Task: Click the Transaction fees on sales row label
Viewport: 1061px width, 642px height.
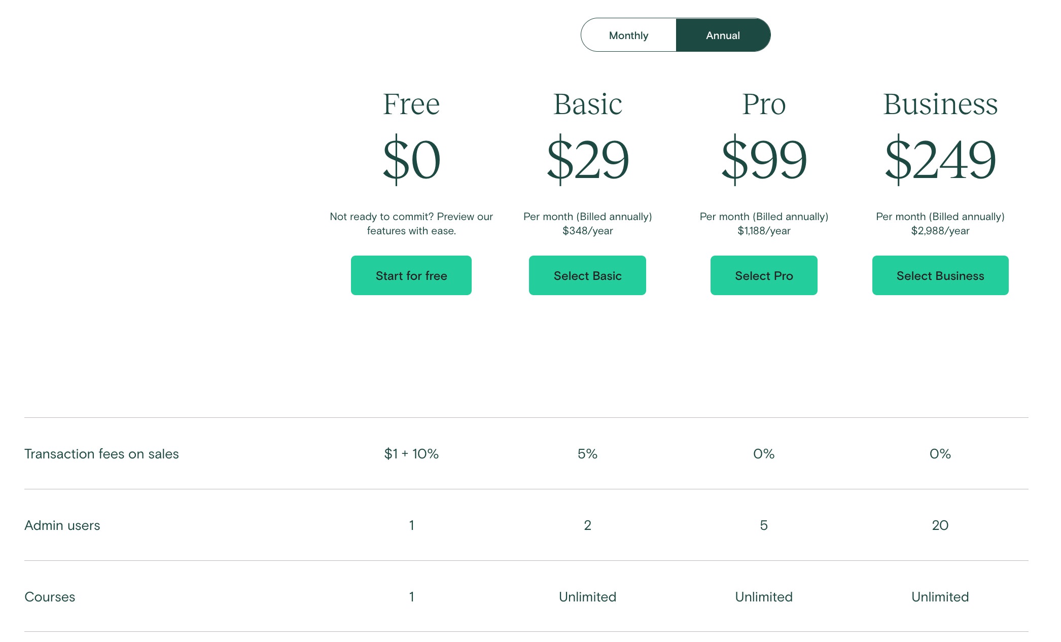Action: (x=101, y=454)
